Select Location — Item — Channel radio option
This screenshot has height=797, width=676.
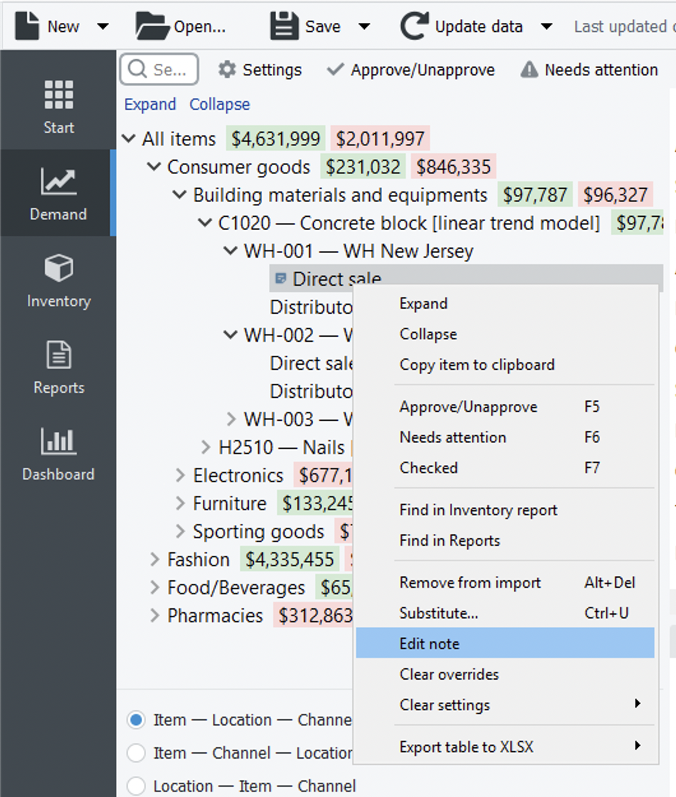tap(136, 786)
